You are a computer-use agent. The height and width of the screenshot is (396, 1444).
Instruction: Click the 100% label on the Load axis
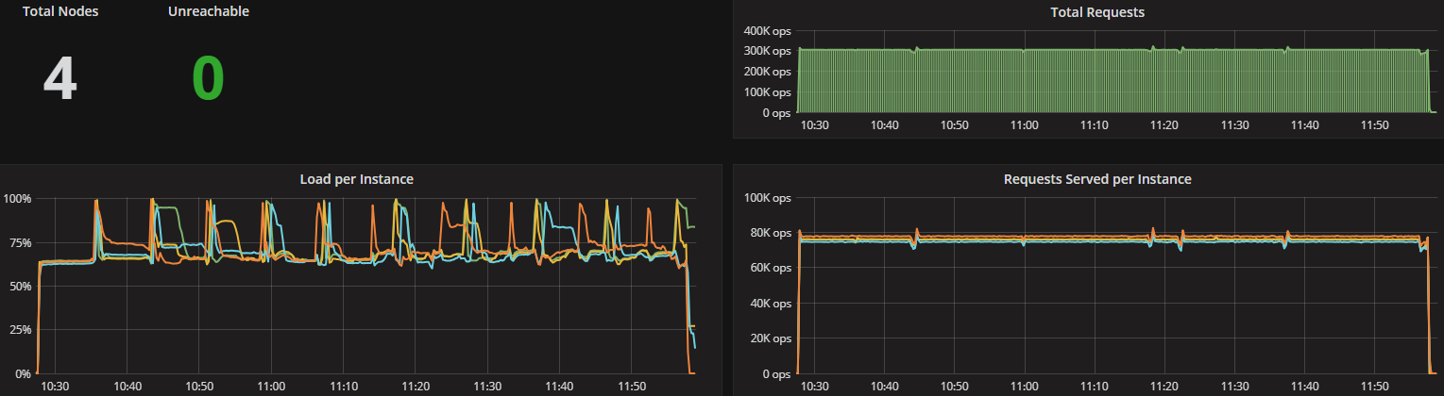pyautogui.click(x=18, y=199)
